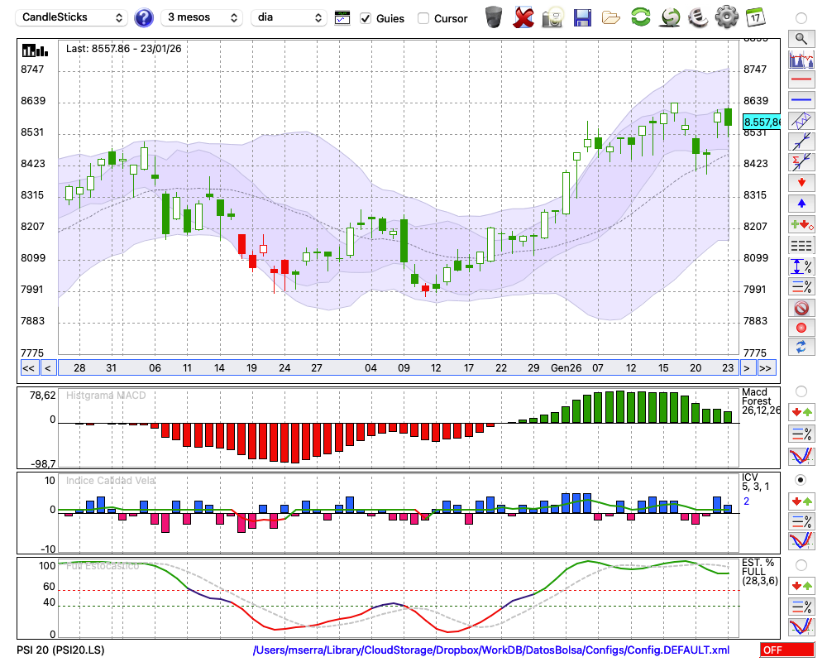Select the red horizontal line drawing tool
This screenshot has height=662, width=827.
coord(801,80)
